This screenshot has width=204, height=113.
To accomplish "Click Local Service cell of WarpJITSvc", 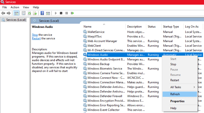I will click(x=193, y=36).
